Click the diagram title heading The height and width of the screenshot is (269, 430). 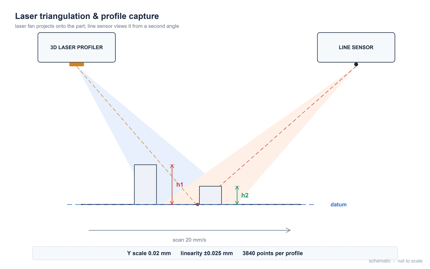pos(87,16)
